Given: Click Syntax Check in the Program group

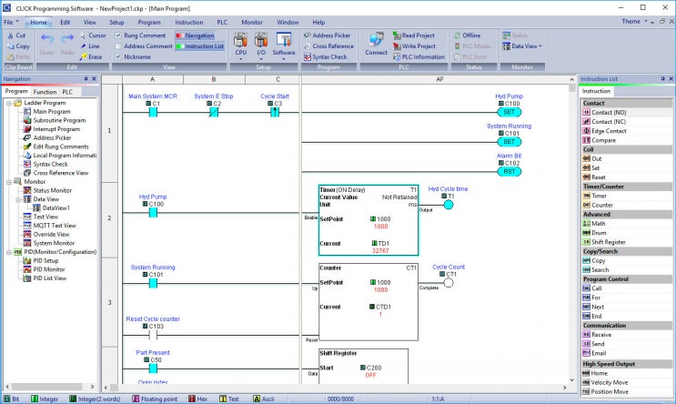Looking at the screenshot, I should 323,56.
